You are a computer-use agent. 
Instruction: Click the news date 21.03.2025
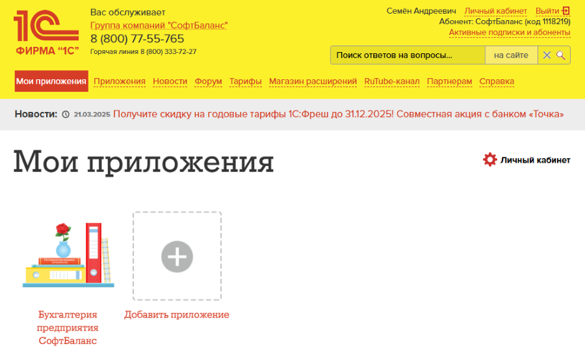coord(92,114)
